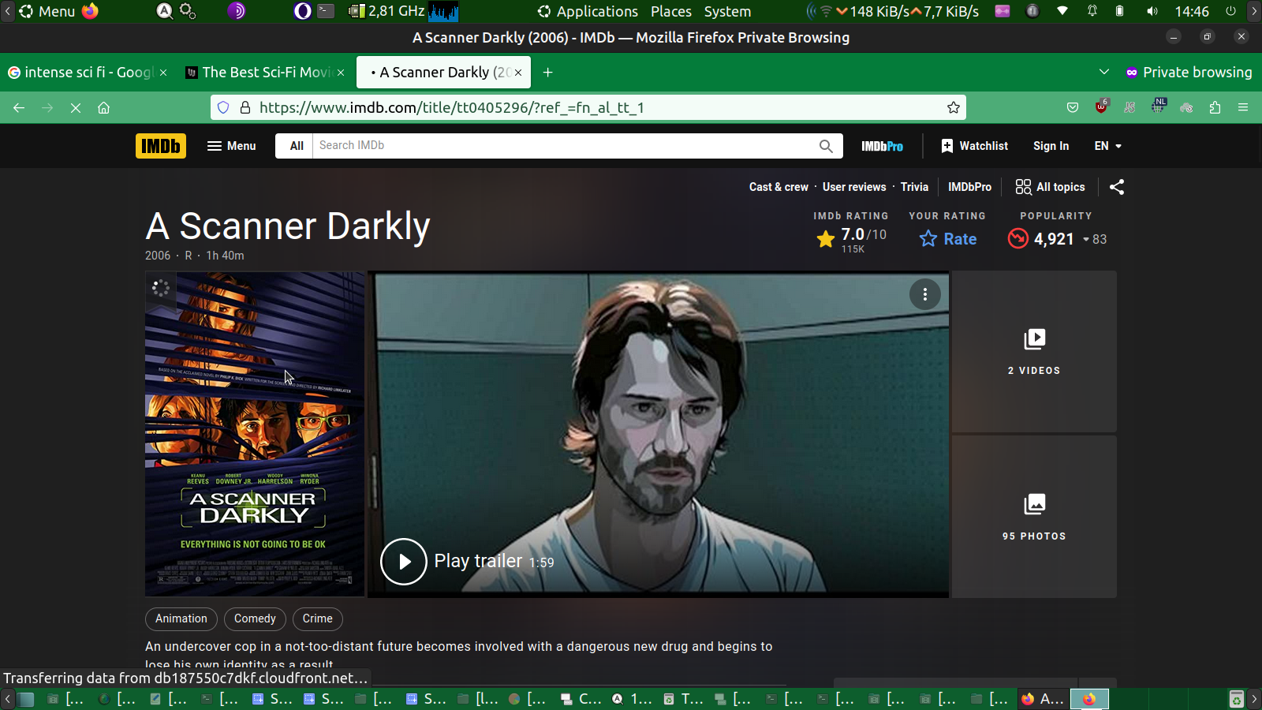This screenshot has height=710, width=1262.
Task: Stop loading the page
Action: tap(76, 108)
